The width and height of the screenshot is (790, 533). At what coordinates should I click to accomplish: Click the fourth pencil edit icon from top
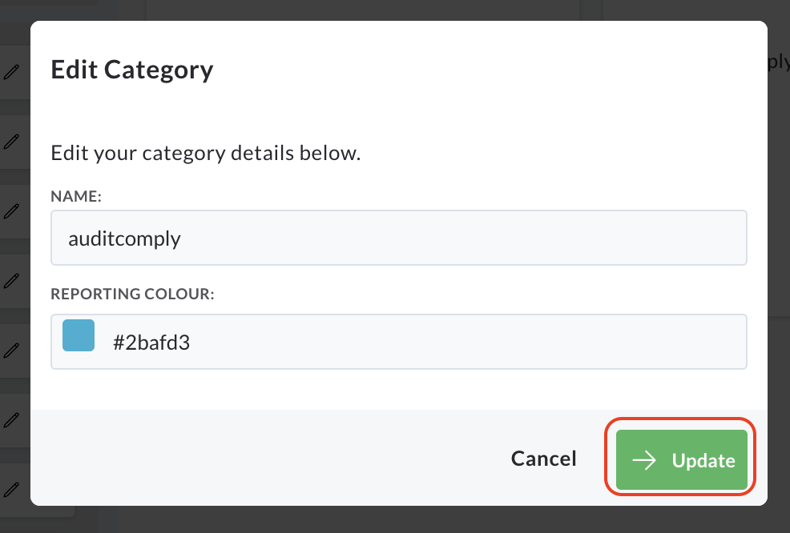pyautogui.click(x=11, y=280)
